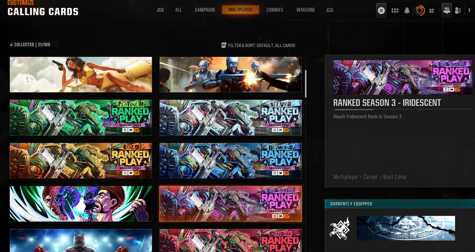475x252 pixels.
Task: Select Iridescent Ranked Play calling card
Action: click(231, 204)
